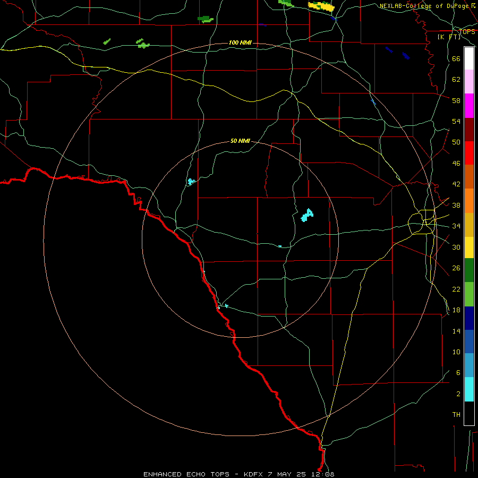Click the legend value "30"
Screen dimensions: 478x478
tap(456, 247)
